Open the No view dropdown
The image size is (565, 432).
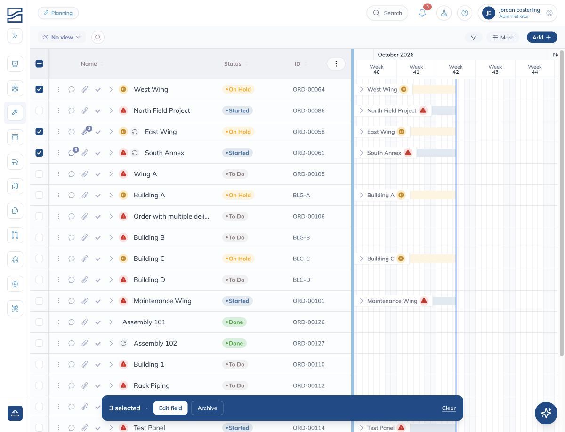pos(62,37)
